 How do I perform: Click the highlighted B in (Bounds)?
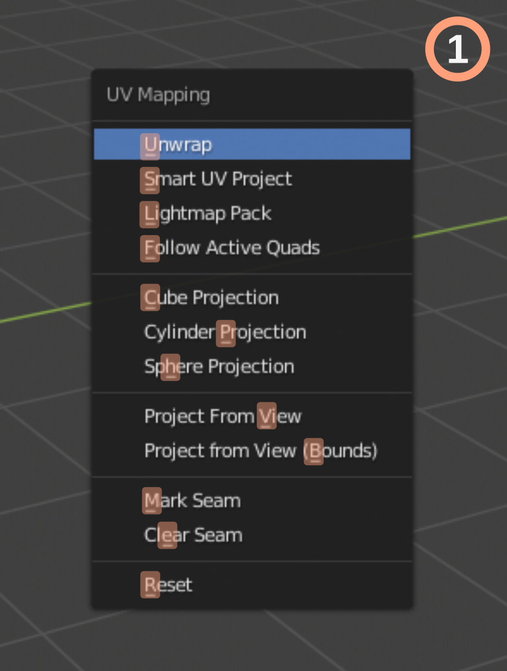pyautogui.click(x=314, y=451)
